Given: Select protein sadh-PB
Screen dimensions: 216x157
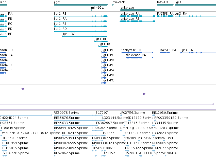Looking at the screenshot, I should 3,68.
